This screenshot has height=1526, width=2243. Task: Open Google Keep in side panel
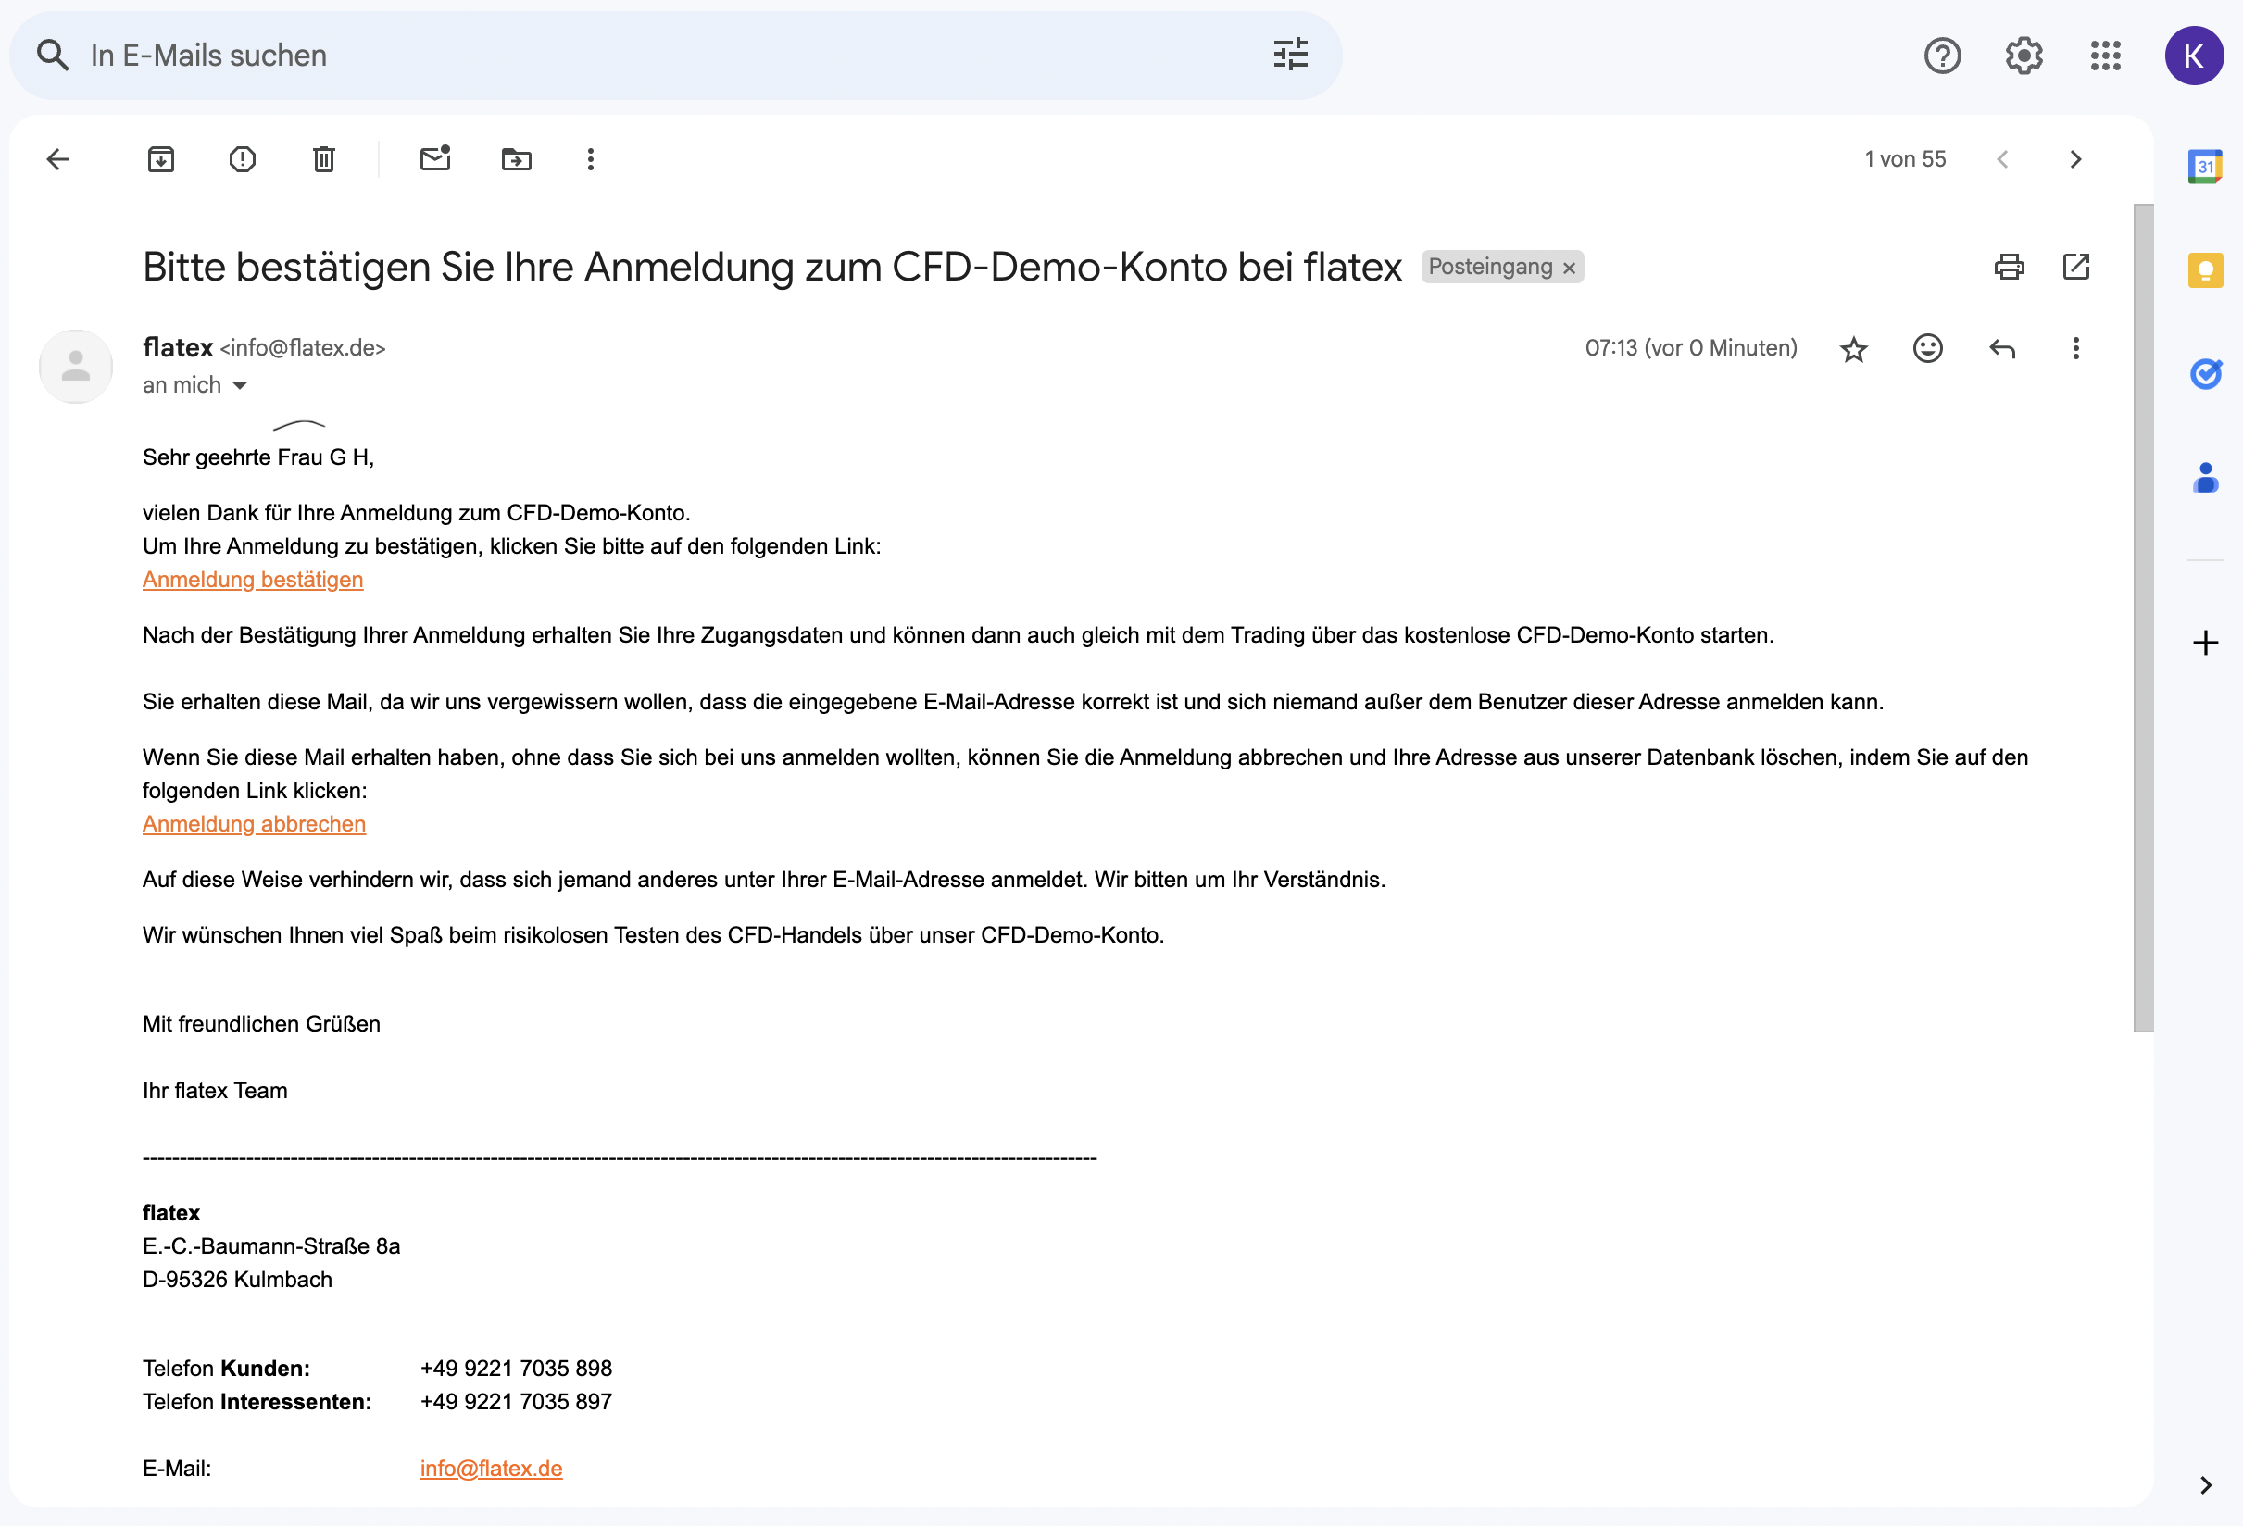coord(2204,270)
